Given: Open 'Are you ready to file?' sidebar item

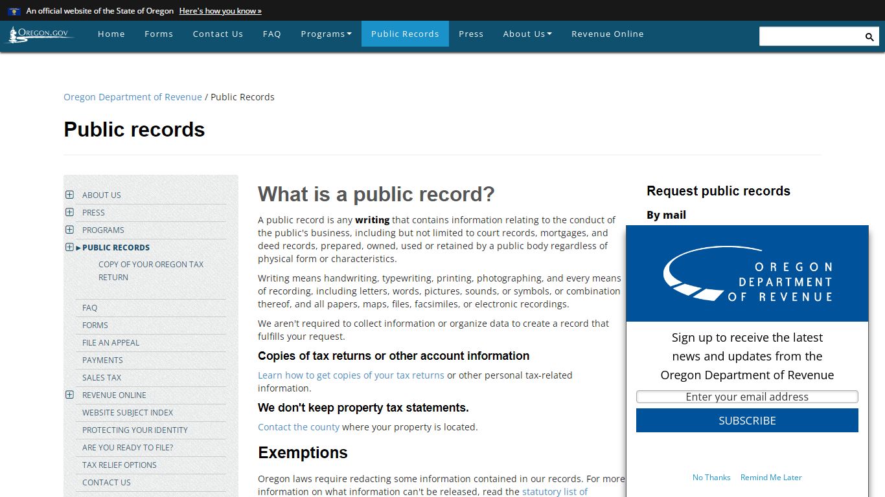Looking at the screenshot, I should point(128,448).
